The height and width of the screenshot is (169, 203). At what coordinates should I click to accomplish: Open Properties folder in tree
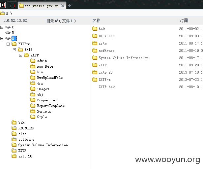pos(47,100)
